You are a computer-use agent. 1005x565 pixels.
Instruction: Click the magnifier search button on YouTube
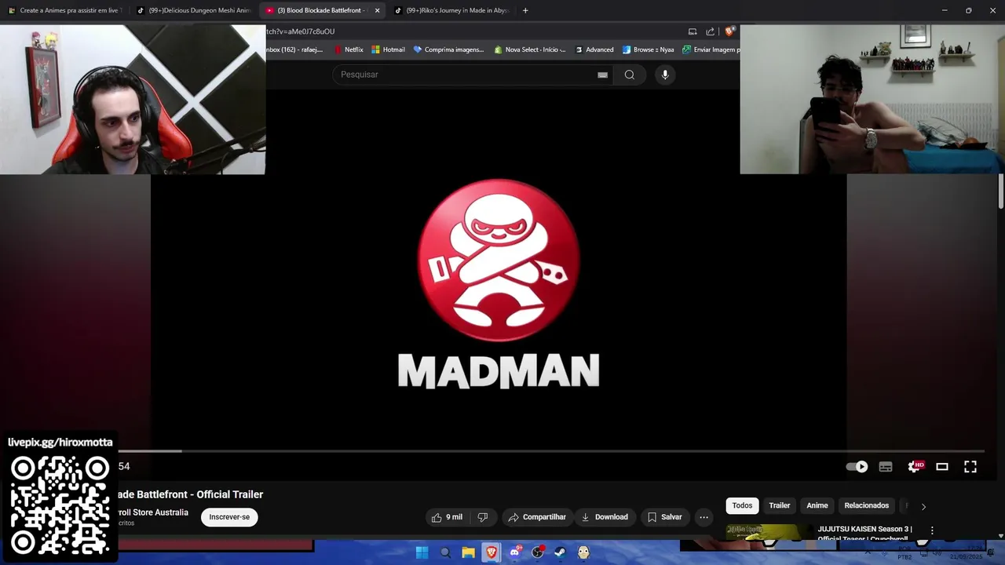tap(629, 75)
